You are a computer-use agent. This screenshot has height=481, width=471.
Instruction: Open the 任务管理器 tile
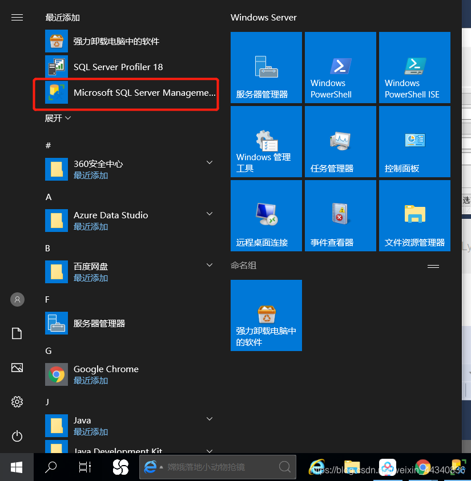(340, 141)
